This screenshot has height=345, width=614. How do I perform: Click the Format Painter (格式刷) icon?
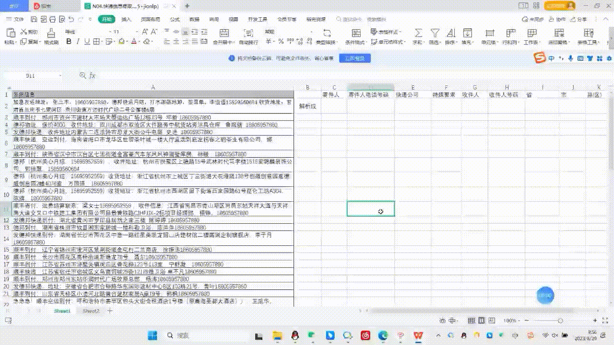tap(51, 33)
